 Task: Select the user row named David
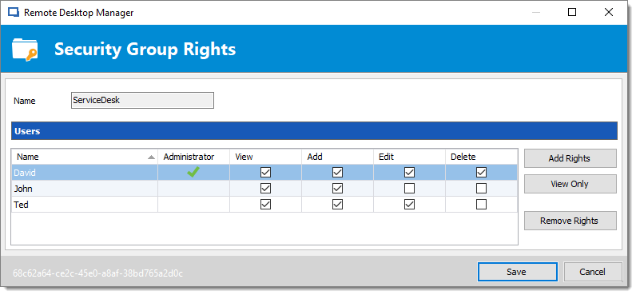tap(264, 173)
